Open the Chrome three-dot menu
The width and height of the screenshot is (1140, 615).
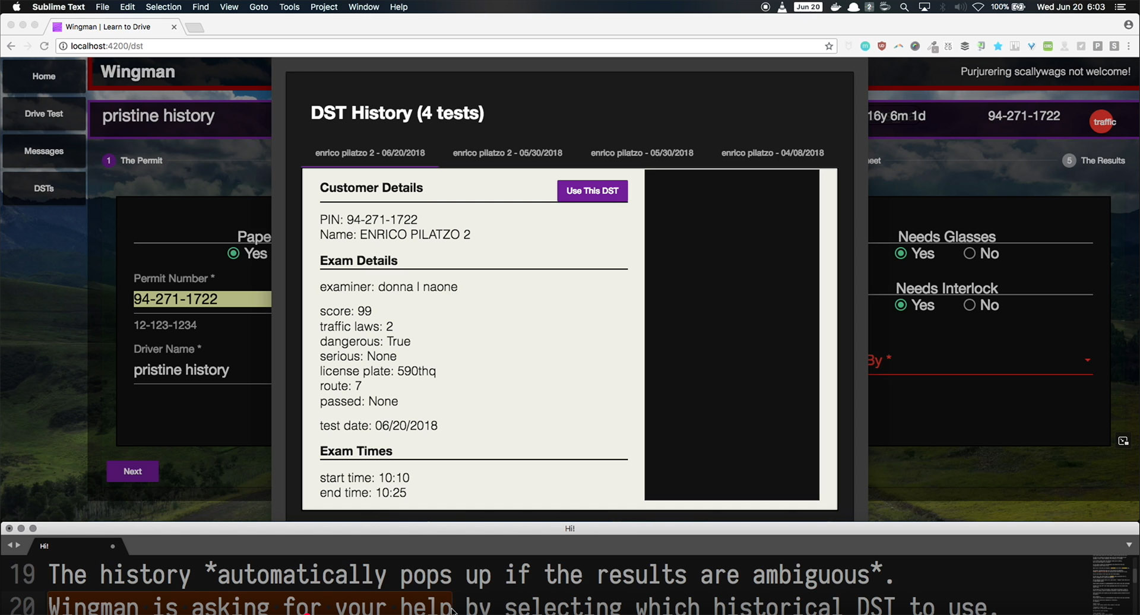point(1129,46)
